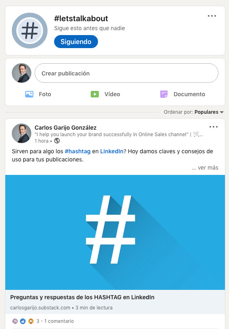This screenshot has height=329, width=229.
Task: Click the #letstalkabout hashtag circle icon
Action: [30, 31]
